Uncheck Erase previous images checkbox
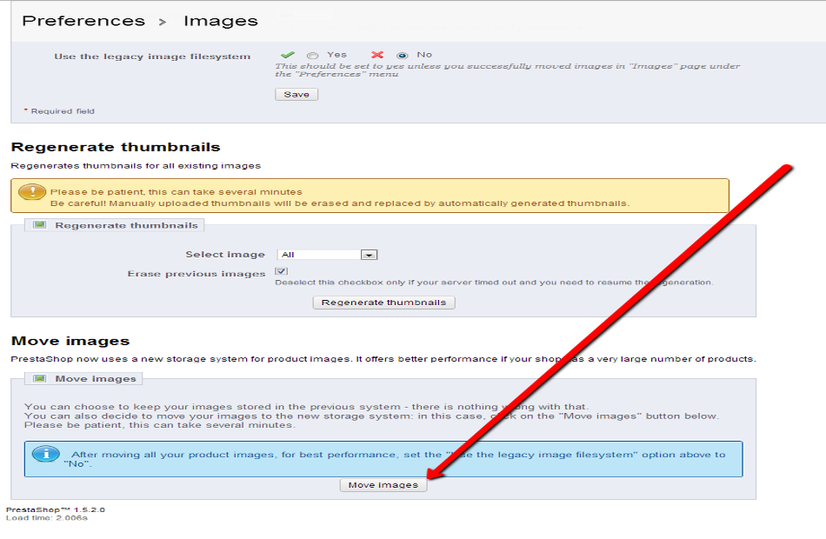Viewport: 826px width, 539px height. coord(282,271)
